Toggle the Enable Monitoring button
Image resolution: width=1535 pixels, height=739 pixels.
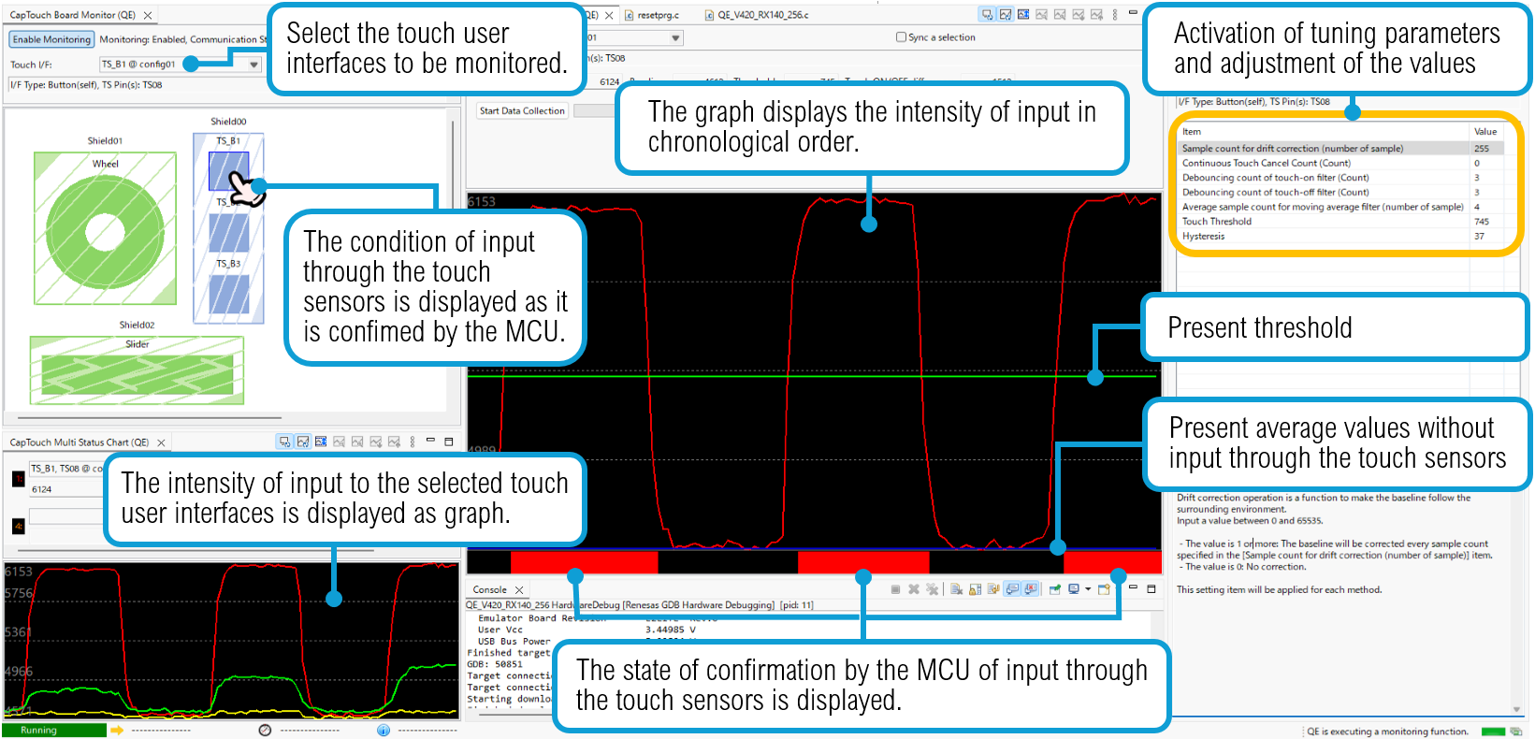51,39
